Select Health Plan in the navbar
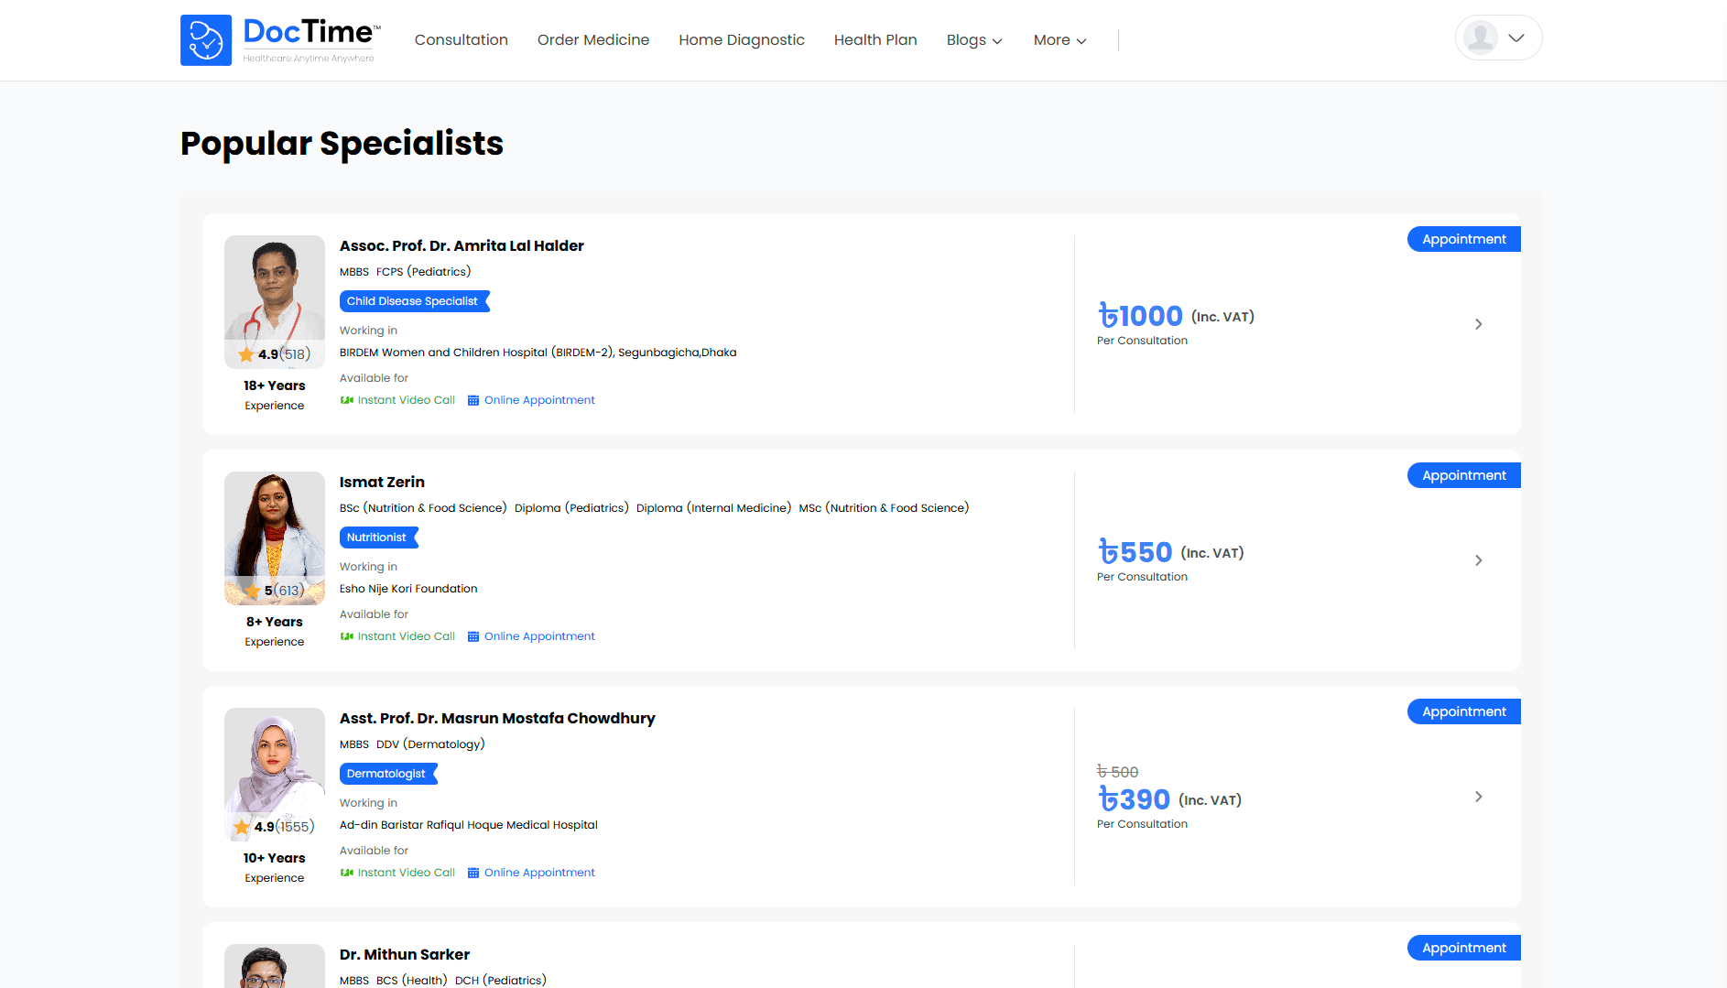1727x988 pixels. pos(874,40)
